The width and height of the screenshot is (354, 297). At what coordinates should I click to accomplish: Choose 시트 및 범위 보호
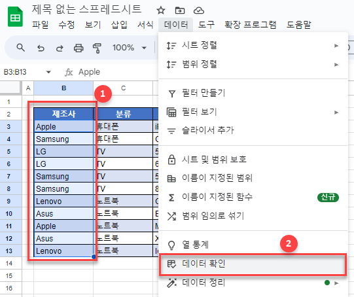253,160
